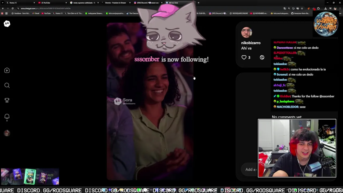Open the EL CLUB DE bookmark
Screen dimensions: 343x193
click(201, 13)
